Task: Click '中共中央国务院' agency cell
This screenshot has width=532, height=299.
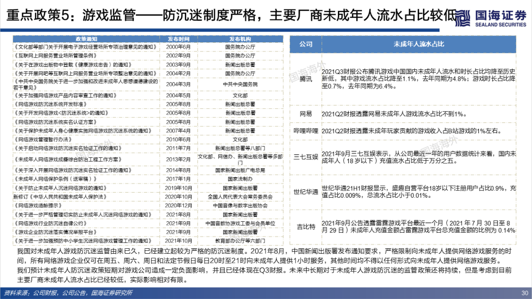Action: (240, 84)
